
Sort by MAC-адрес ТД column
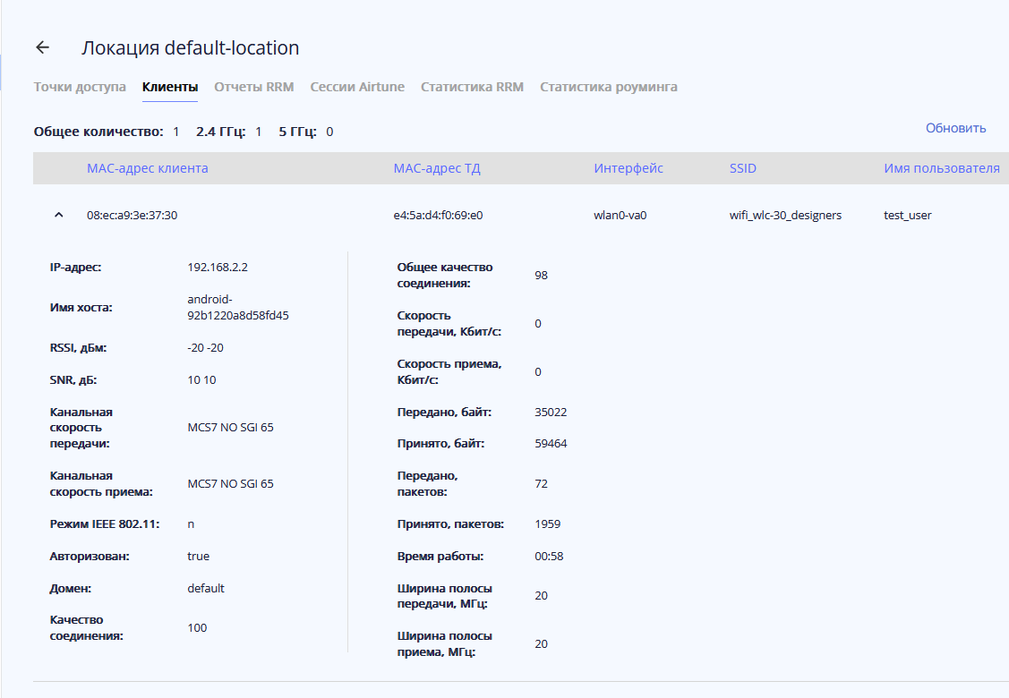pyautogui.click(x=438, y=168)
